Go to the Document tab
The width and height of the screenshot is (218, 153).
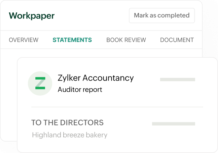(x=177, y=40)
